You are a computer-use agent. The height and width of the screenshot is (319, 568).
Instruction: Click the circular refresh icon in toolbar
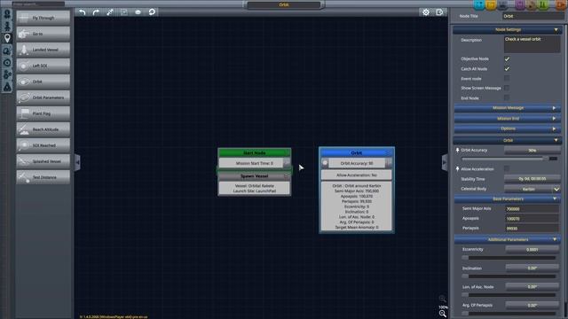tap(152, 12)
